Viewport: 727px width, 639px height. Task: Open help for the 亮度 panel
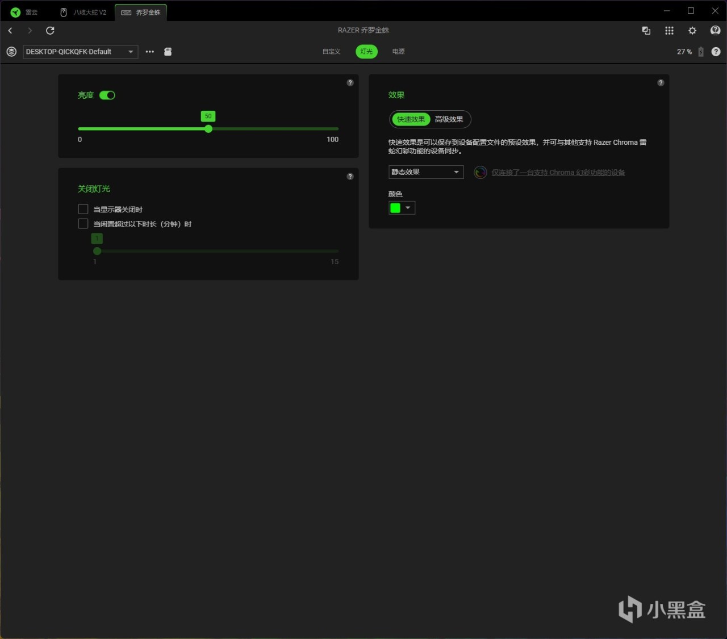tap(350, 83)
